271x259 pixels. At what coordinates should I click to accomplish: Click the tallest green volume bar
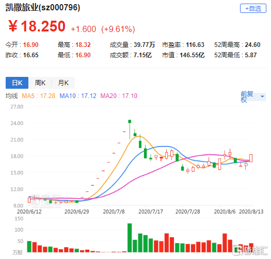[x=130, y=238]
